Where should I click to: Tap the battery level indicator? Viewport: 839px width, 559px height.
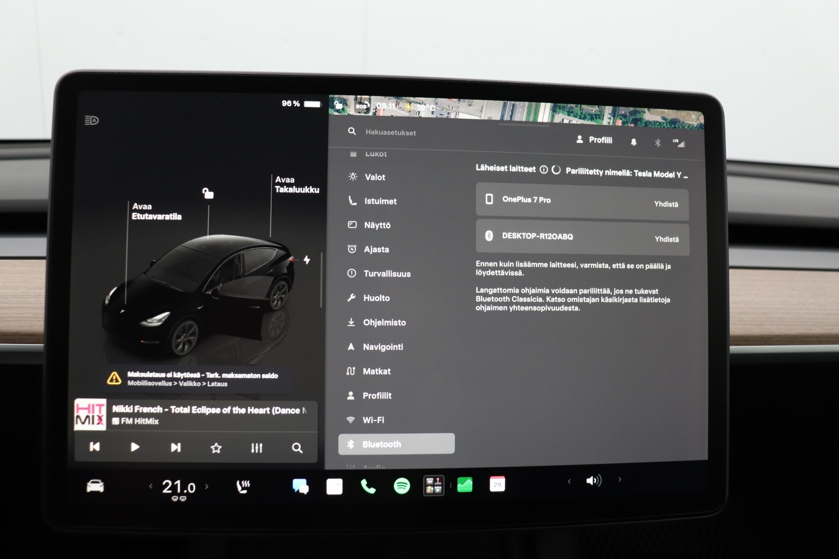312,104
